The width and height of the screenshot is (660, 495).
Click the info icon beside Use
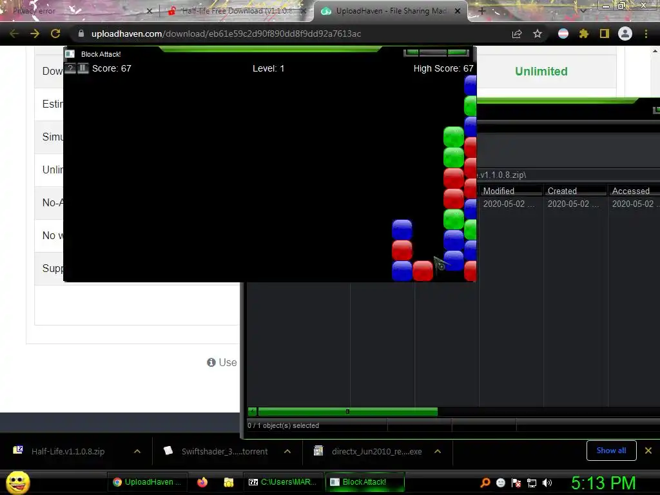[x=211, y=362]
